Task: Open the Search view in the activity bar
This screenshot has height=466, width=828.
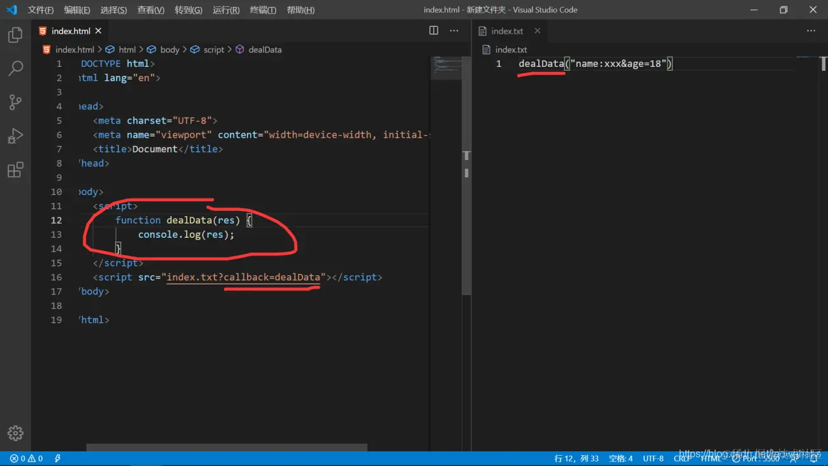Action: coord(15,68)
